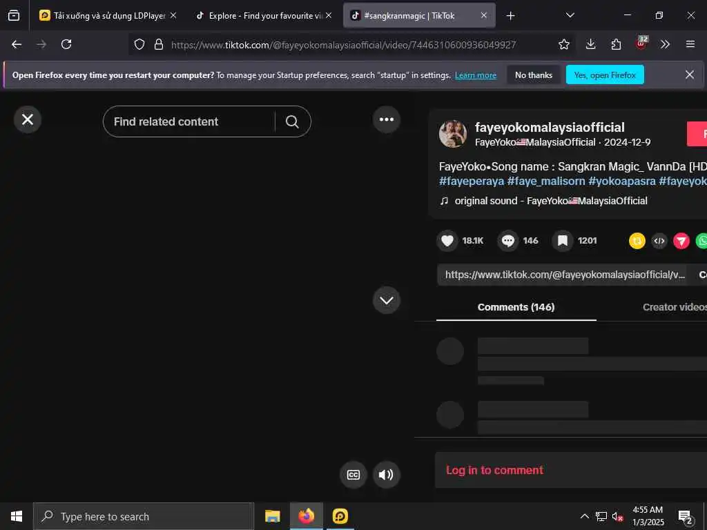The width and height of the screenshot is (707, 530).
Task: Open a new browser tab
Action: click(x=510, y=16)
